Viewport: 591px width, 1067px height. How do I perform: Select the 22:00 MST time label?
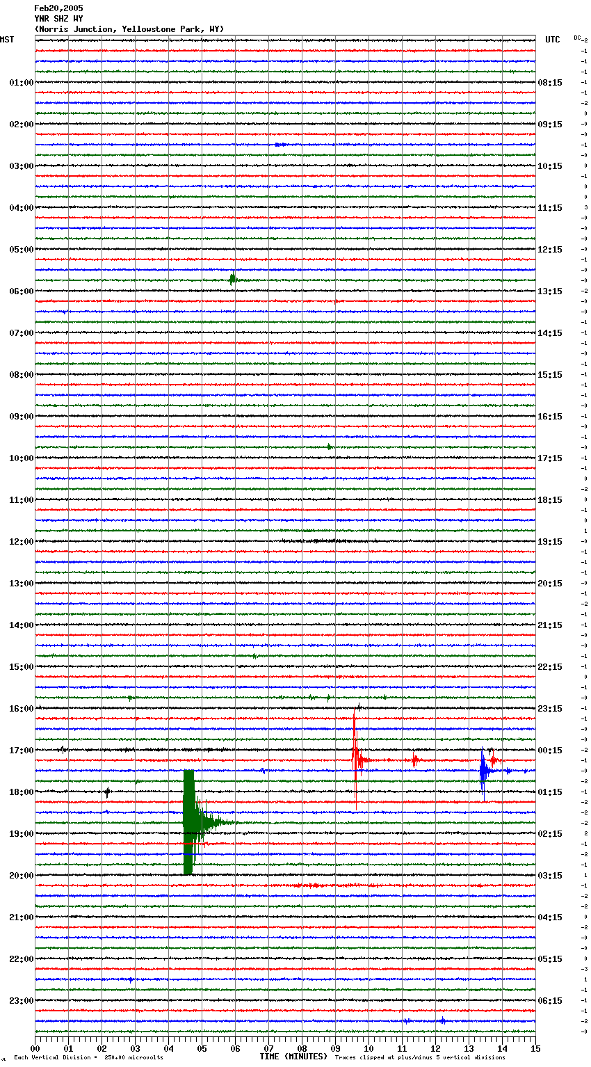(x=22, y=959)
